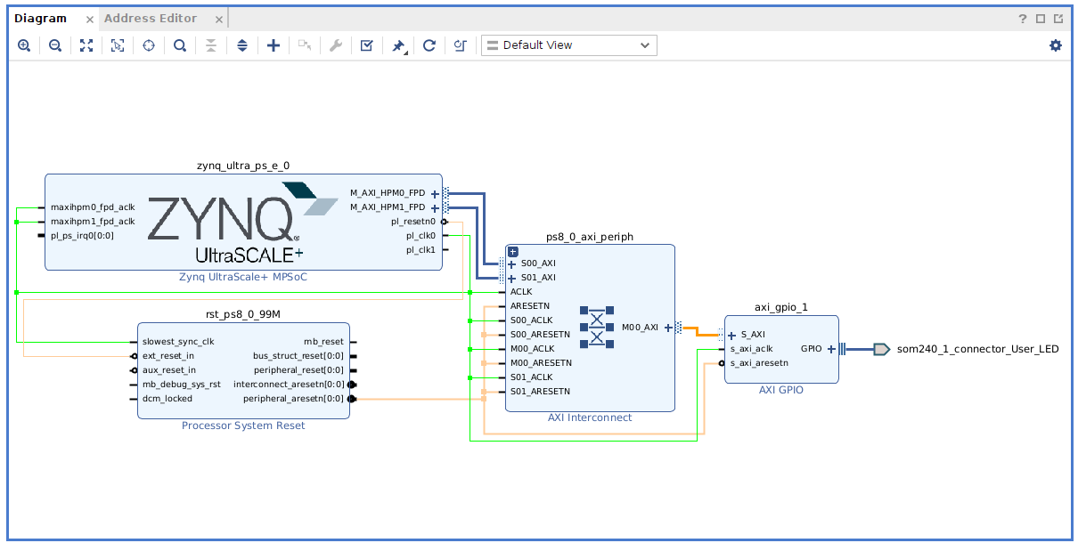This screenshot has width=1078, height=543.
Task: Click the Add IP plus icon
Action: pyautogui.click(x=274, y=45)
